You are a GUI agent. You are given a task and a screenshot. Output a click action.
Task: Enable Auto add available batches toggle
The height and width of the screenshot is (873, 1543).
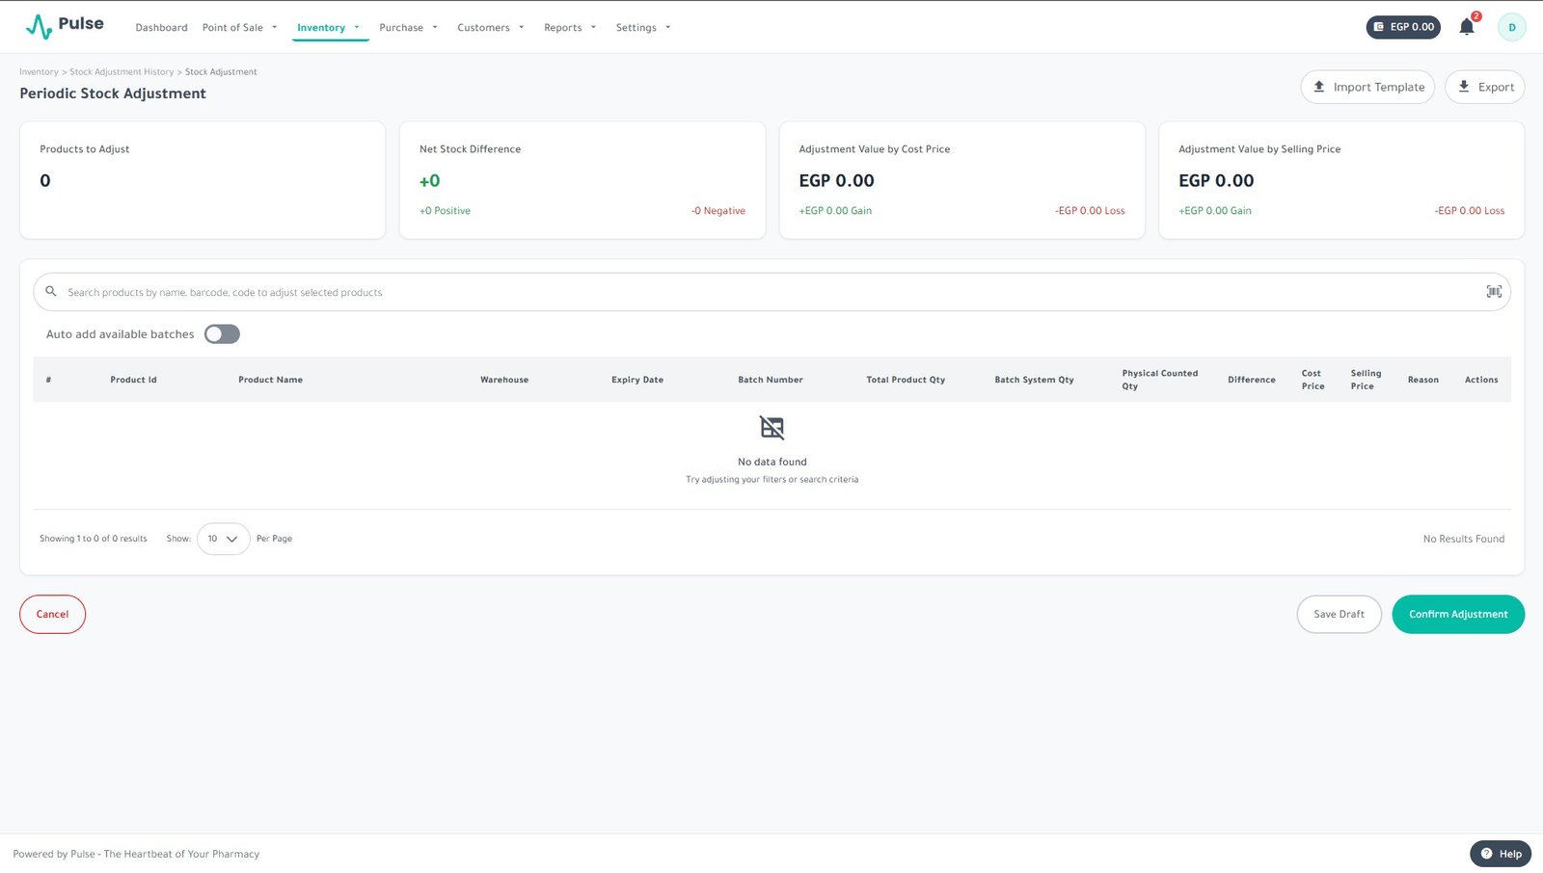coord(222,334)
